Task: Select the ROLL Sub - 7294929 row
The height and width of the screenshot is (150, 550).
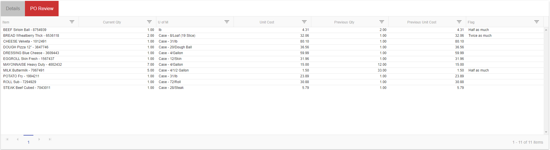Action: pyautogui.click(x=272, y=82)
